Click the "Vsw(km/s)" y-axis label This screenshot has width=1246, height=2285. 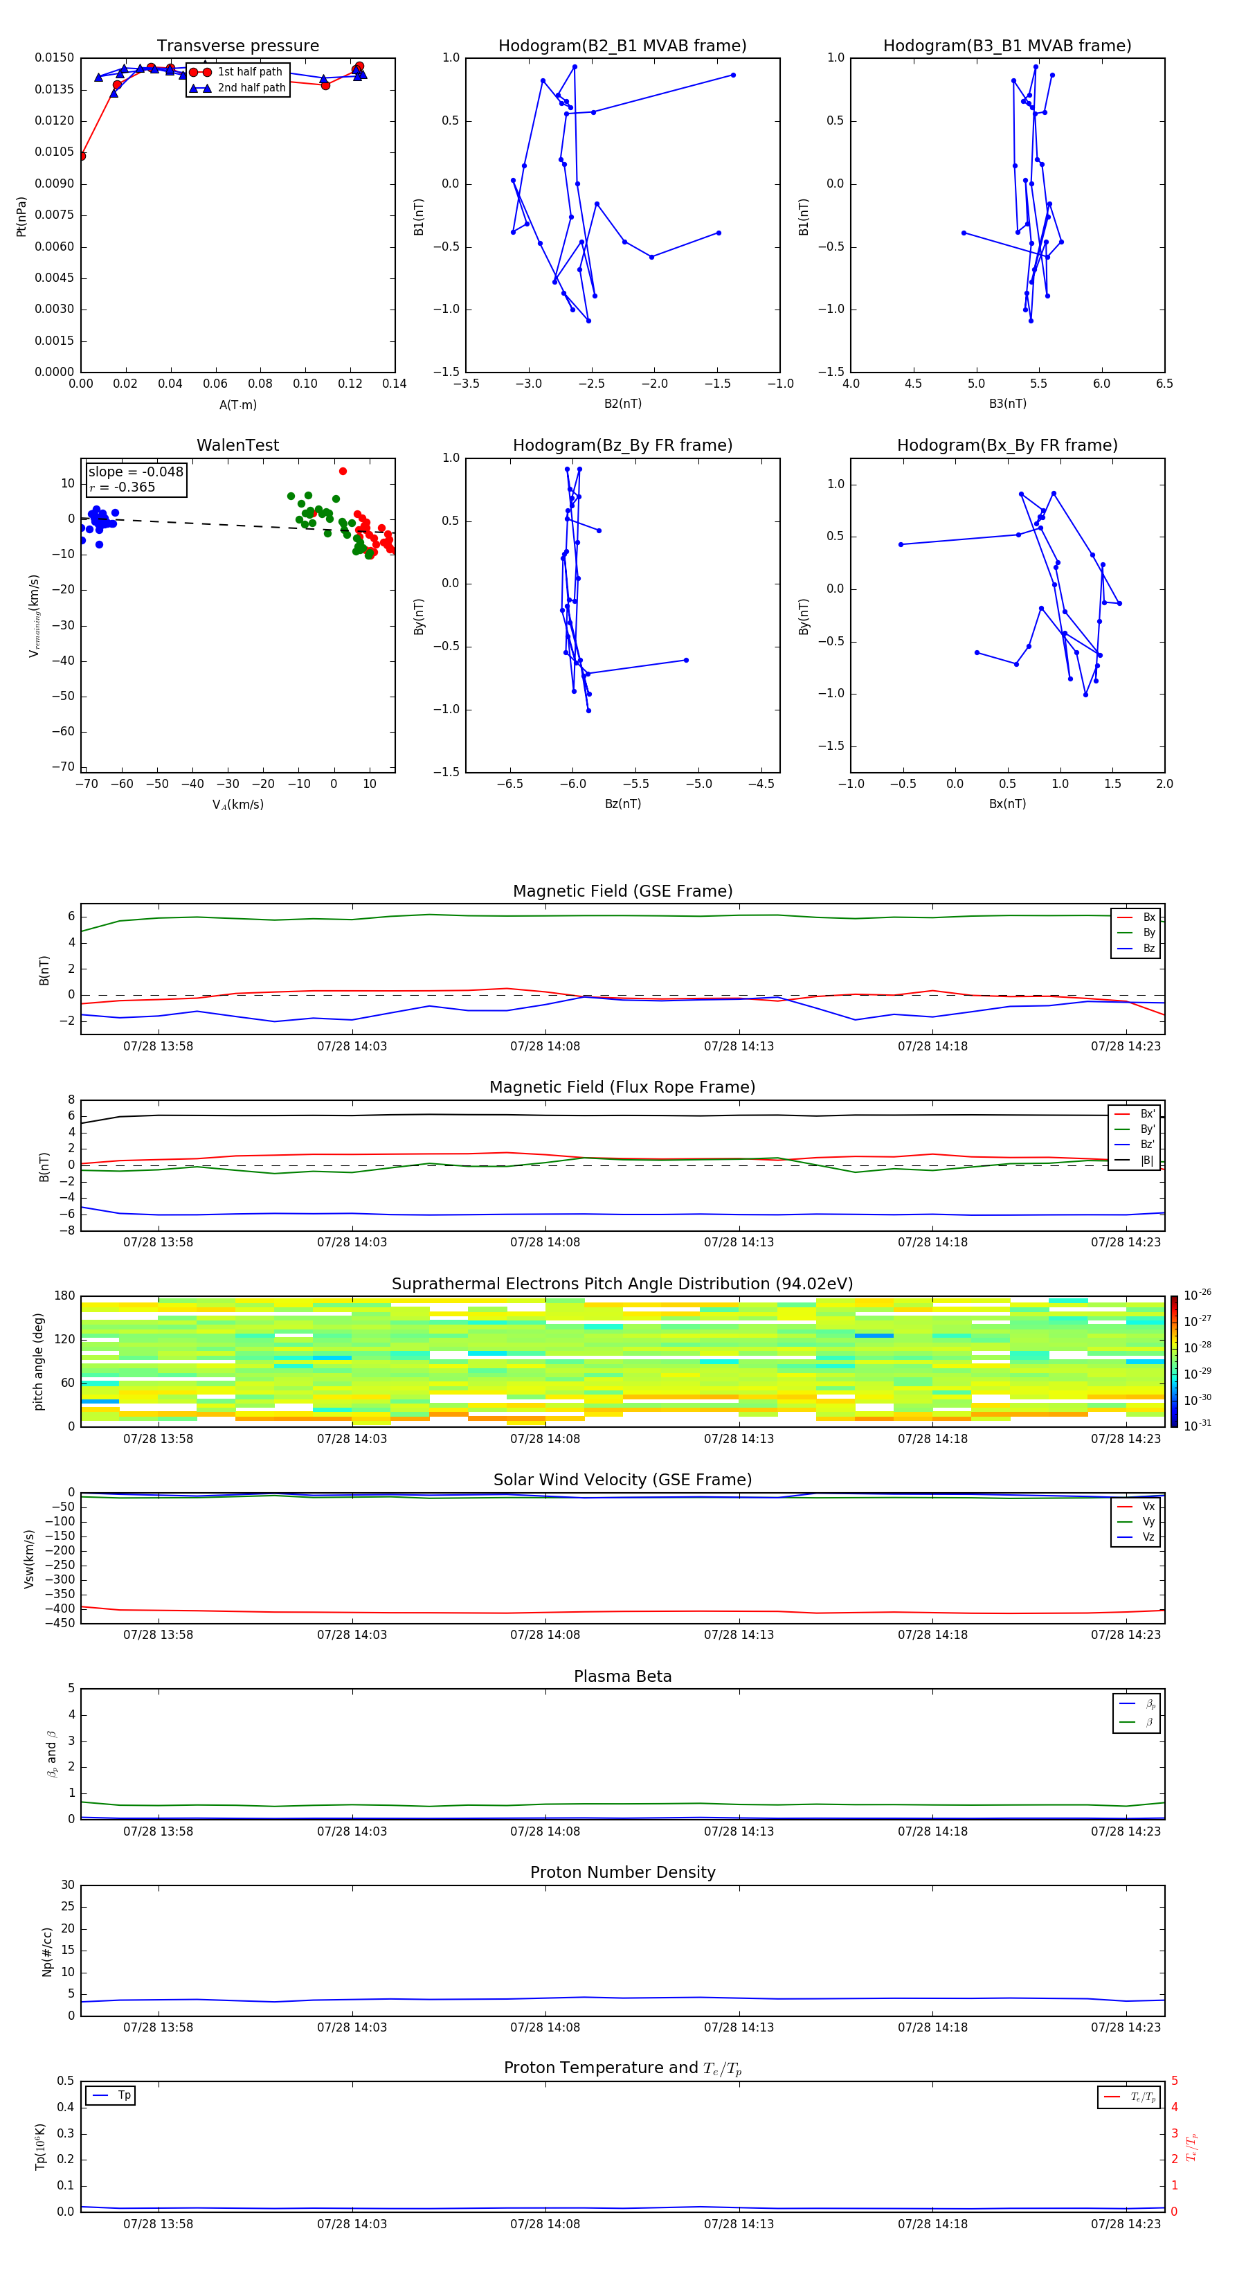(x=29, y=1559)
